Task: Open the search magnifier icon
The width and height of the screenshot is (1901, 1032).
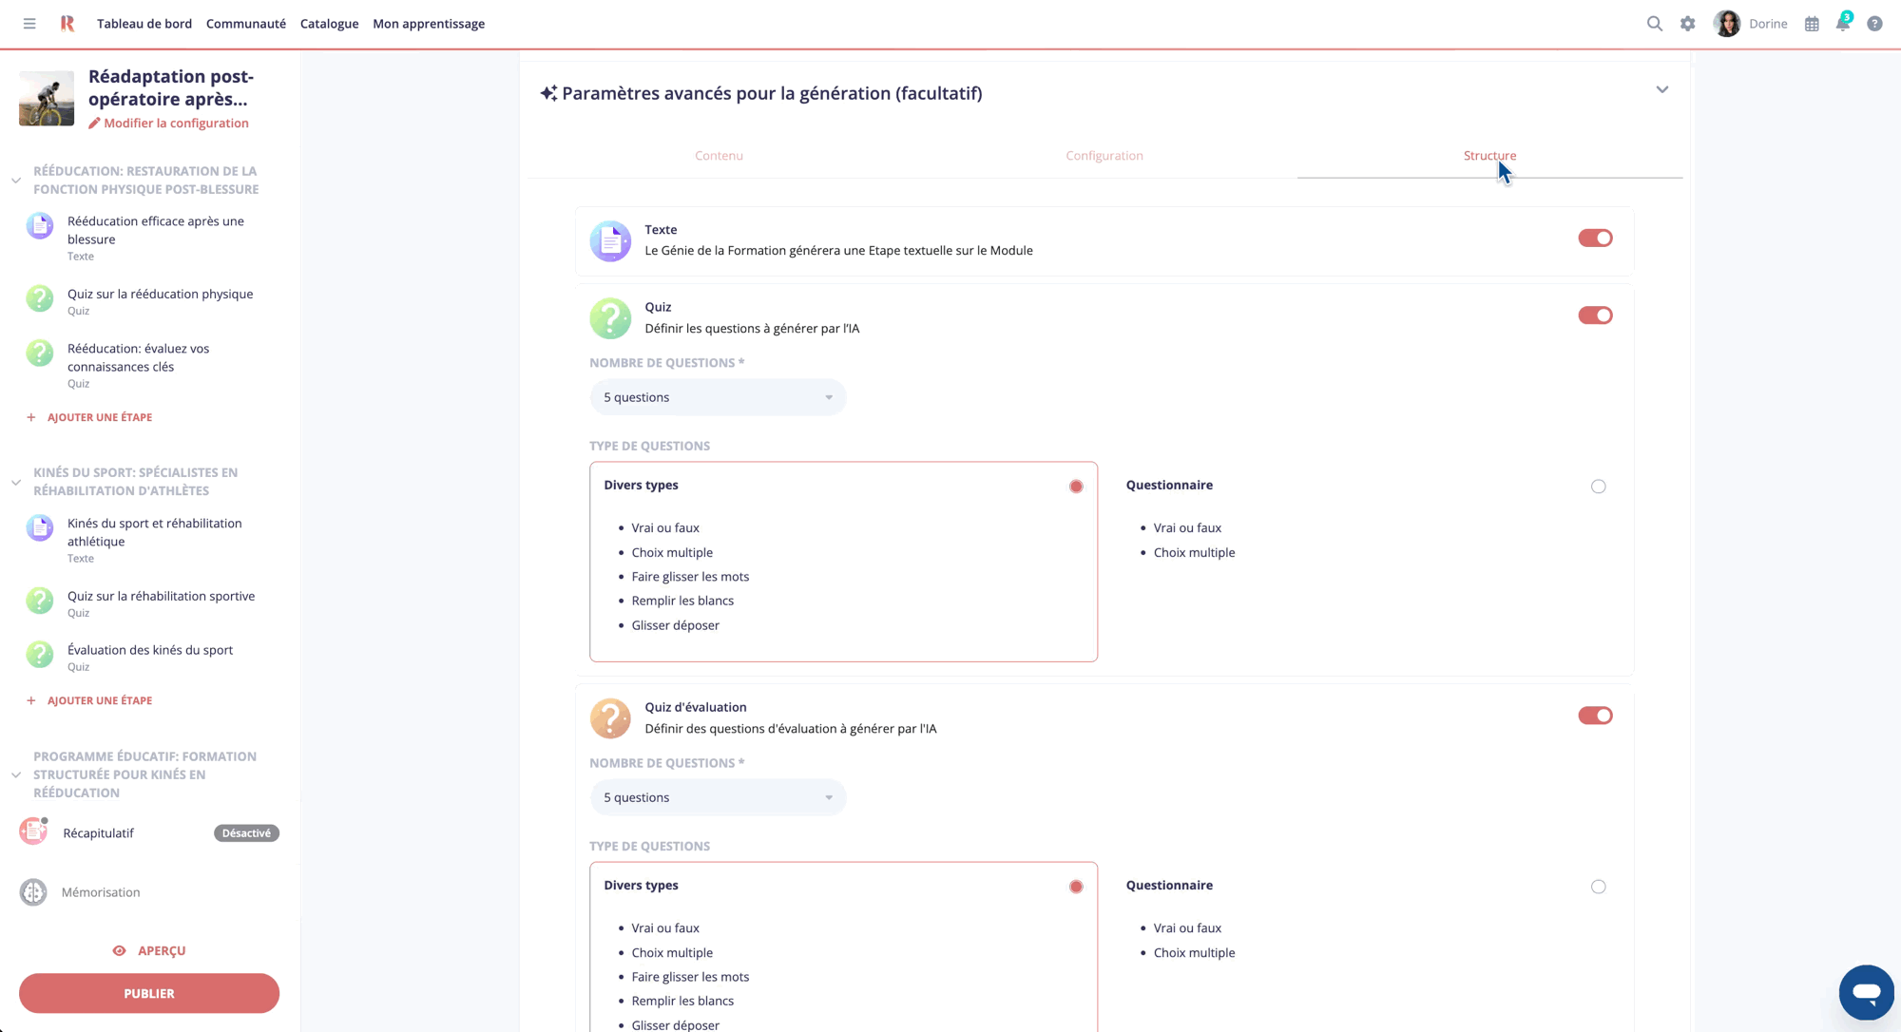Action: [x=1655, y=23]
